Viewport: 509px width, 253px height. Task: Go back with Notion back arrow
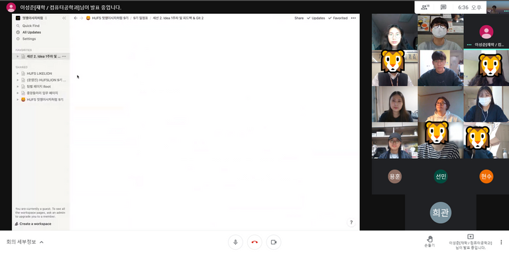tap(76, 18)
